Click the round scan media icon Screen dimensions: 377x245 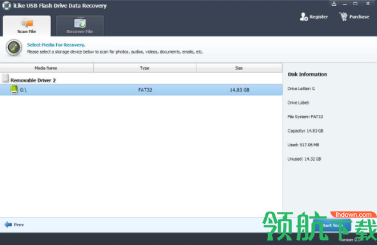coord(14,48)
